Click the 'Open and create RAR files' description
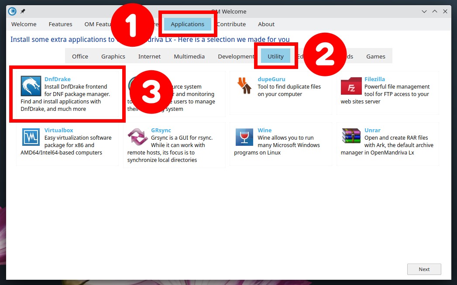Image resolution: width=457 pixels, height=285 pixels. tap(387, 145)
